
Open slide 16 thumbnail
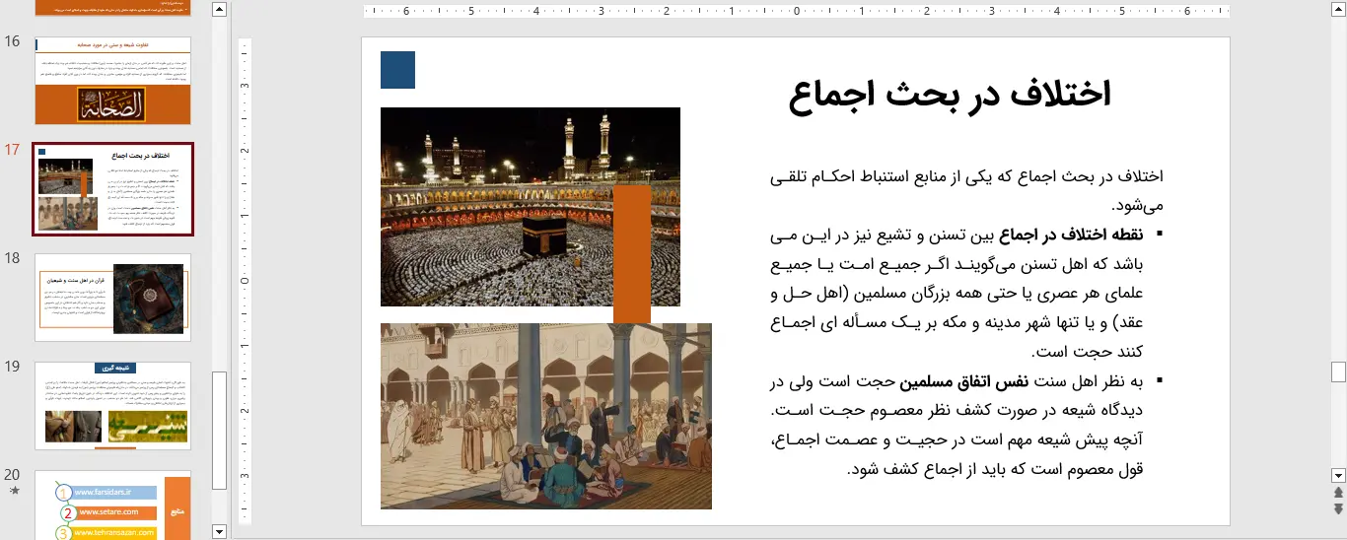(112, 81)
